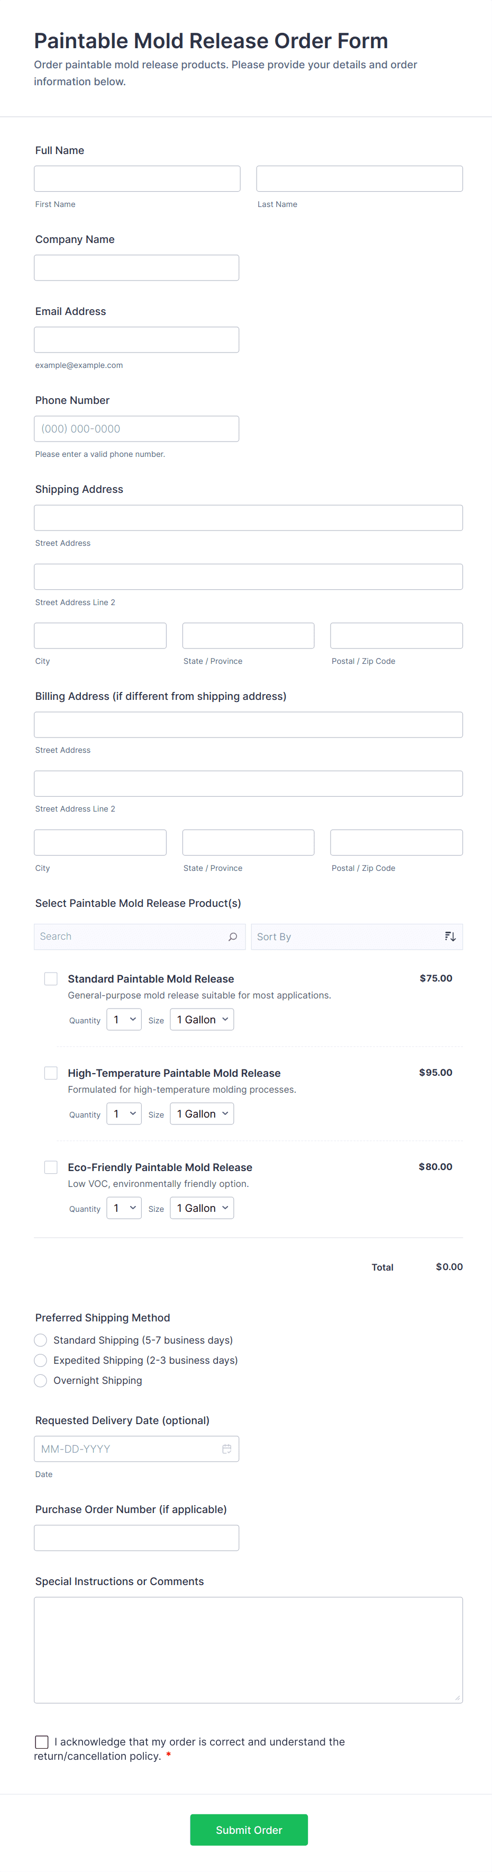Check the Standard Paintable Mold Release product
Screen dimensions: 492x1872
(x=51, y=979)
